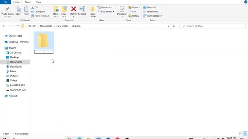
Task: Switch to the Share tab
Action: click(x=28, y=2)
